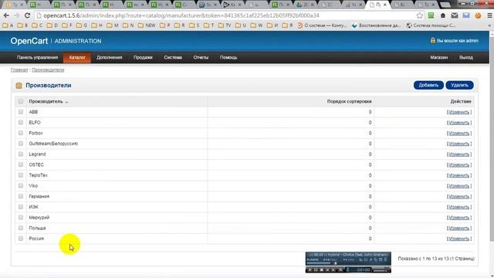494x278 pixels.
Task: Check the Legrand row checkbox
Action: (x=21, y=154)
